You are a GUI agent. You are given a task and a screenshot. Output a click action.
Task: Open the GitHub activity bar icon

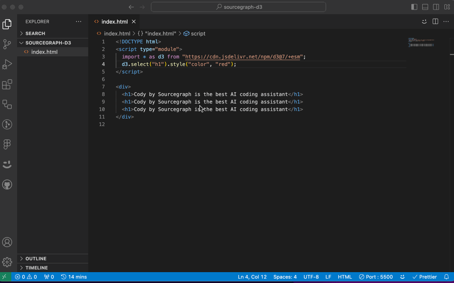tap(7, 184)
